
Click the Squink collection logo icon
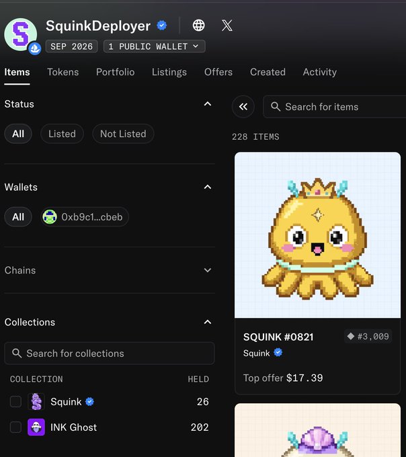point(36,402)
